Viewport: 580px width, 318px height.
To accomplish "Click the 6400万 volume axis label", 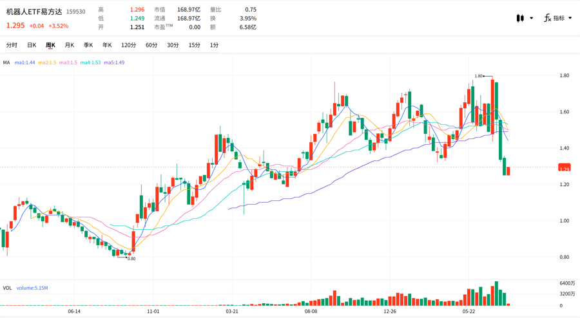I will coord(567,283).
